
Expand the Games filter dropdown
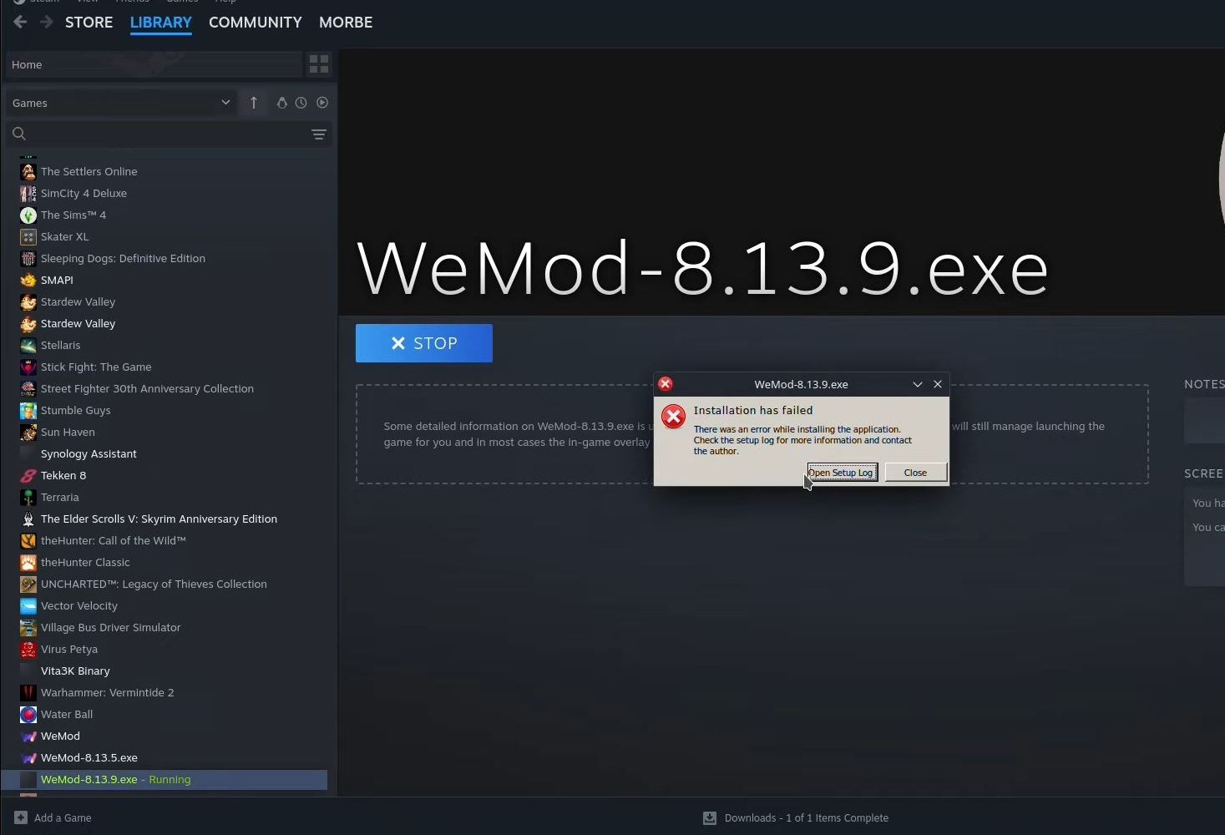121,103
